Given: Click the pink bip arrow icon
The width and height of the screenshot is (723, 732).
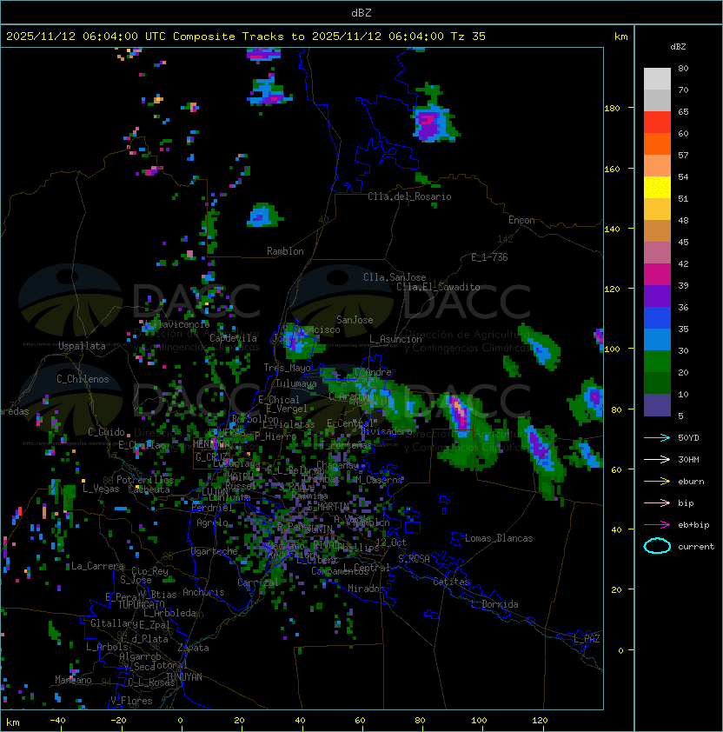Looking at the screenshot, I should (657, 502).
